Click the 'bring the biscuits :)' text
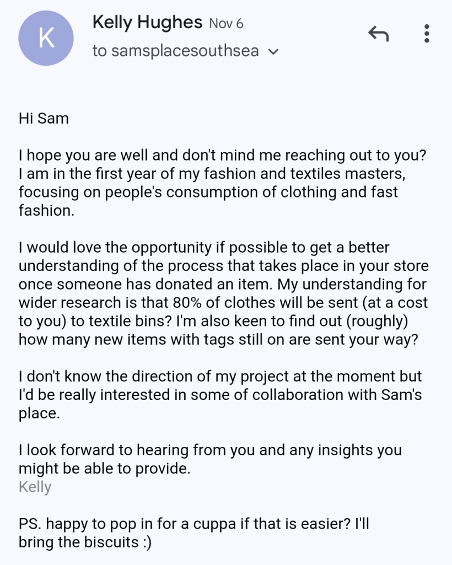This screenshot has width=452, height=565. [x=85, y=542]
